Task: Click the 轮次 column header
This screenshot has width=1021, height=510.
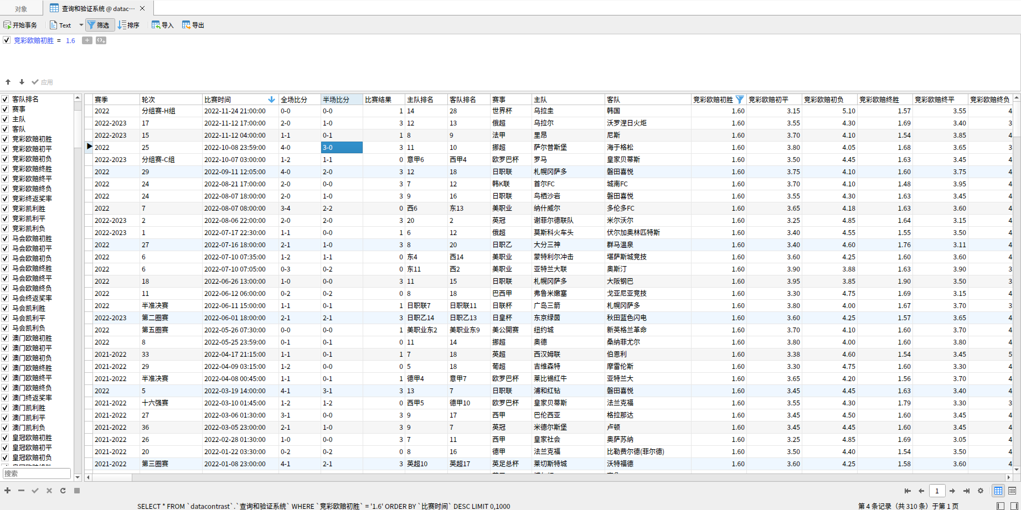Action: pyautogui.click(x=171, y=100)
